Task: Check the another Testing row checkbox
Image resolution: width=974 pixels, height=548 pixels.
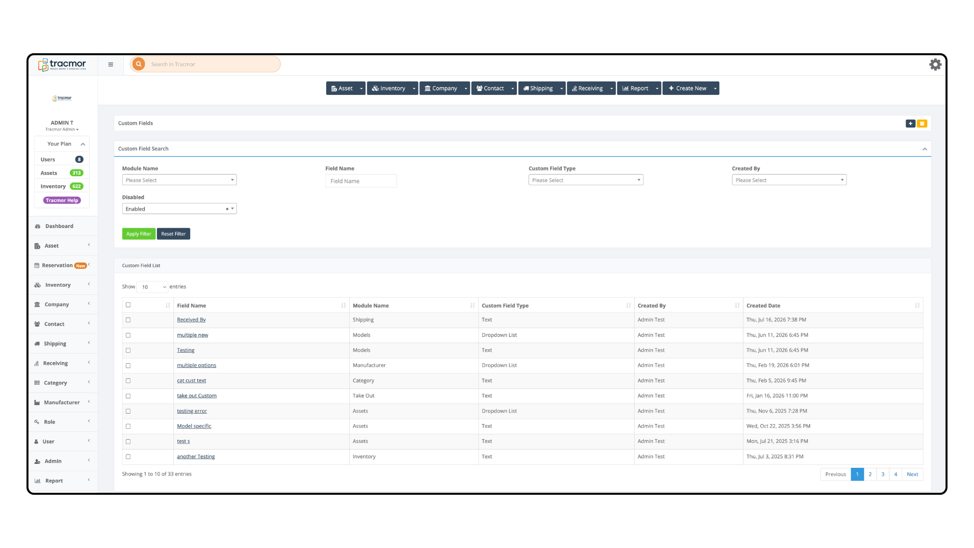Action: 128,457
